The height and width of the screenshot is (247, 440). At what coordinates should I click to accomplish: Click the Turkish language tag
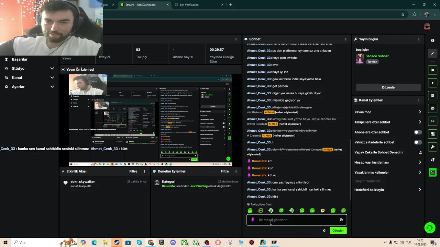coord(372,62)
